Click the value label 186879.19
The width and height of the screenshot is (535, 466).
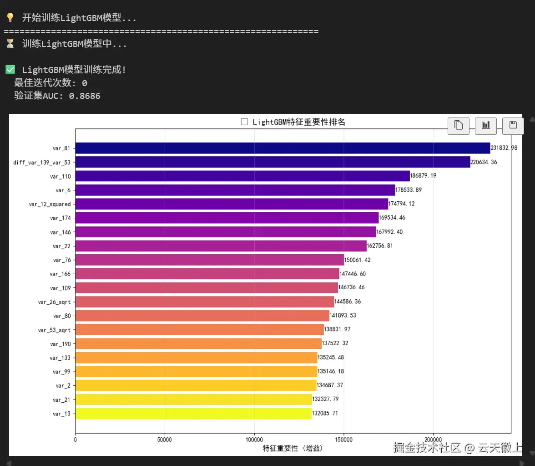click(423, 175)
